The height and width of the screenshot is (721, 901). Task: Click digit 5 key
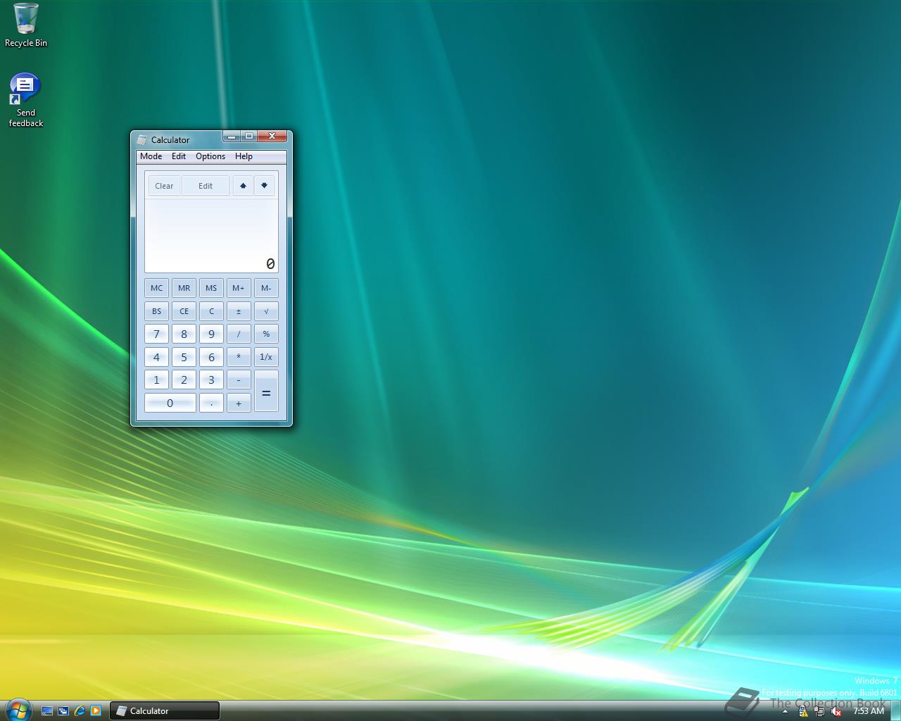[184, 357]
